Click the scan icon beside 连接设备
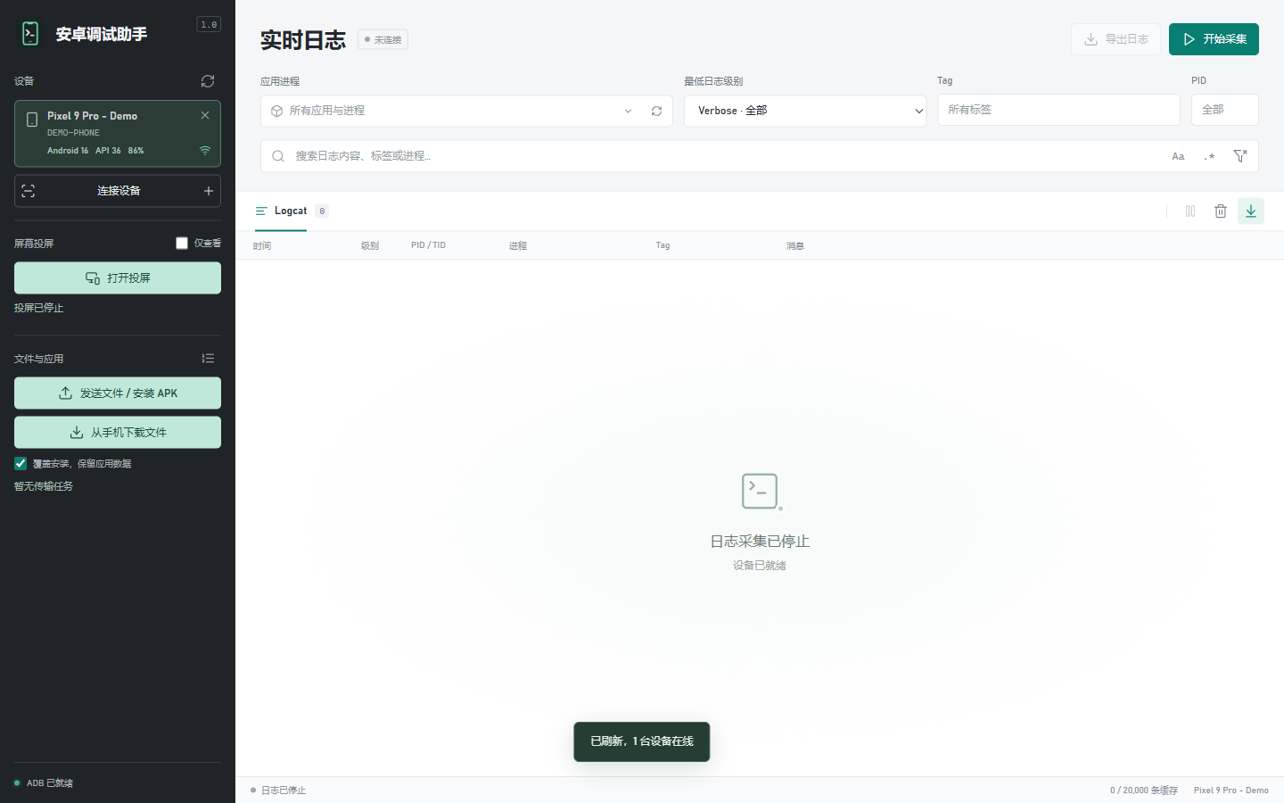The height and width of the screenshot is (803, 1284). pyautogui.click(x=29, y=191)
